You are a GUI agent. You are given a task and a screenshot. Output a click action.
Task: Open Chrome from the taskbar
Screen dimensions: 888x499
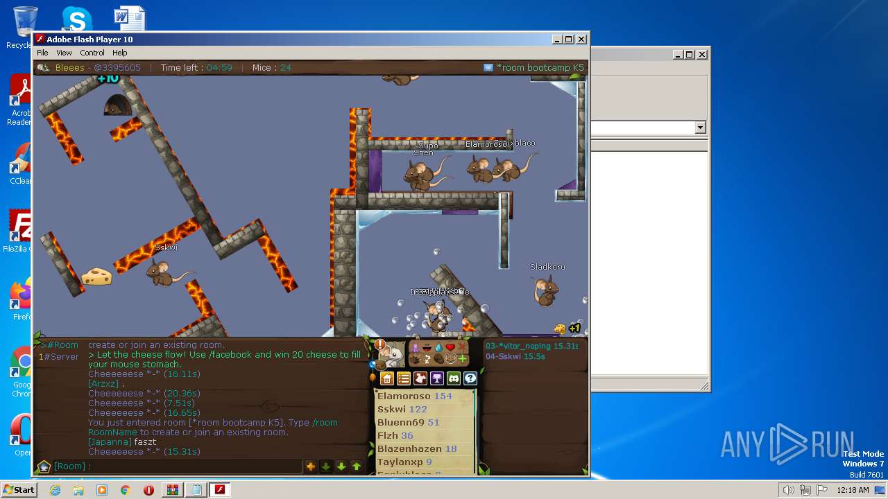126,489
